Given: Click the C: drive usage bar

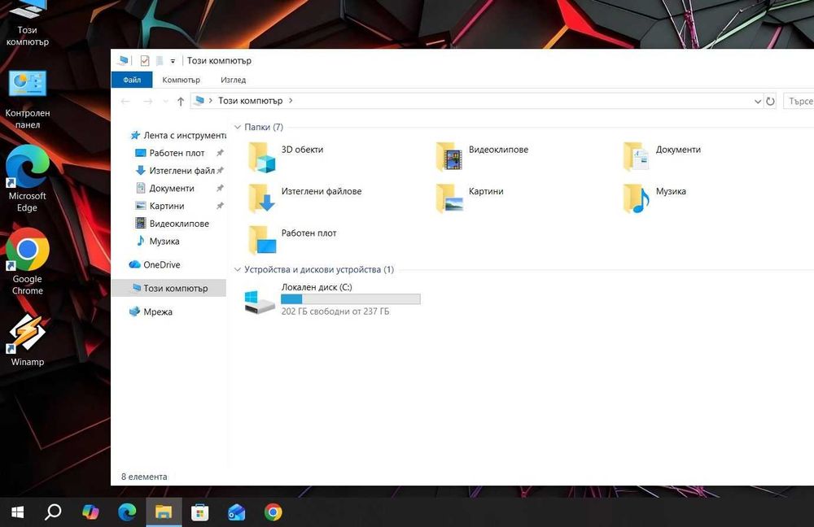Looking at the screenshot, I should point(350,299).
